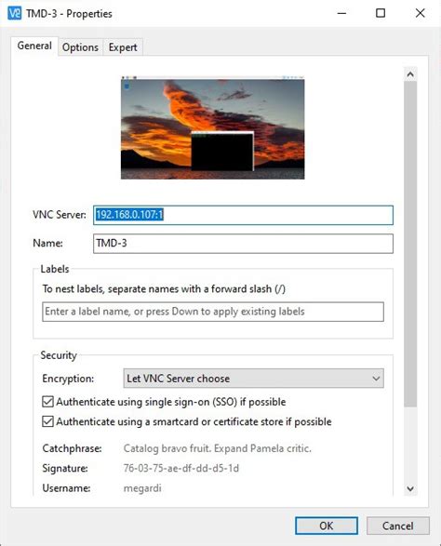Toggle single sign-on (SSO) authentication checkbox
This screenshot has height=546, width=441.
(47, 402)
